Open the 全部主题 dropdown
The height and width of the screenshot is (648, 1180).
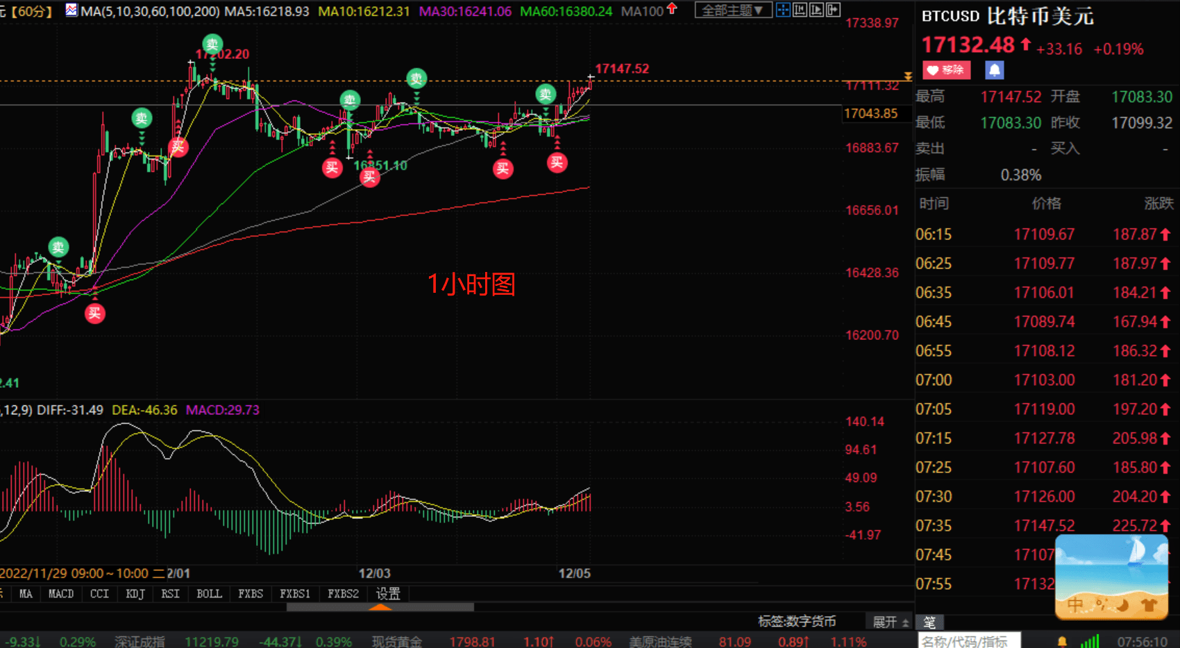pyautogui.click(x=733, y=10)
